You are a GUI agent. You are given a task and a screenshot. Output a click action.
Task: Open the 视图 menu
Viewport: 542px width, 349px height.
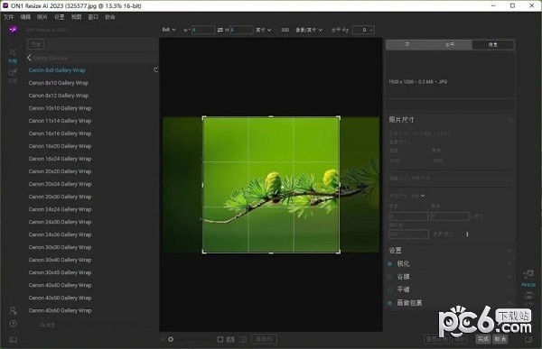tap(76, 17)
